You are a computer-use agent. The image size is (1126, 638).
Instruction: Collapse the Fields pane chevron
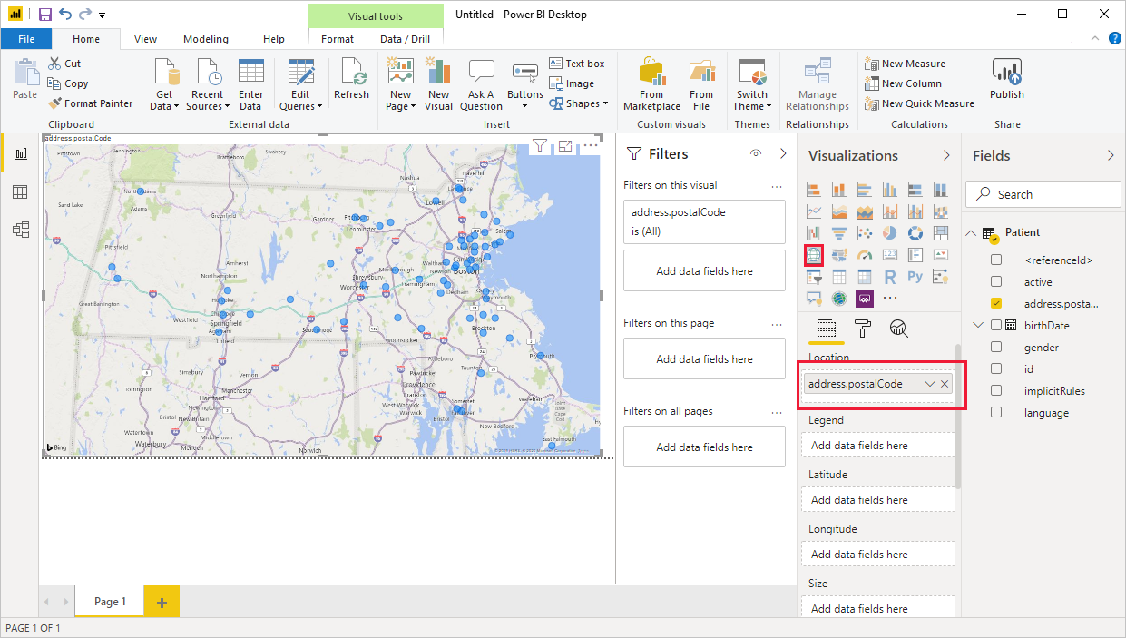[x=1111, y=155]
